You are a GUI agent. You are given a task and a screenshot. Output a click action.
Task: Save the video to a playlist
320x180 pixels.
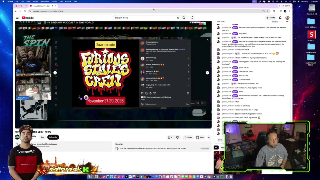pyautogui.click(x=200, y=137)
